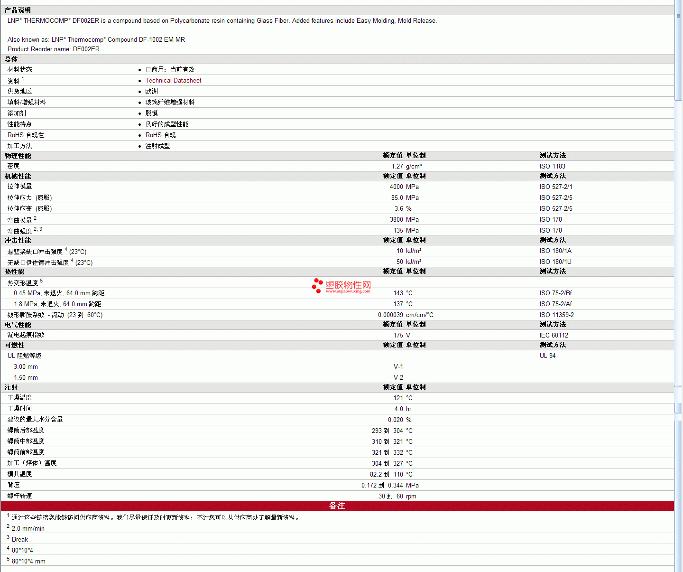Select the 螺杆转速 row label
Screen dimensions: 683x572
(x=20, y=496)
